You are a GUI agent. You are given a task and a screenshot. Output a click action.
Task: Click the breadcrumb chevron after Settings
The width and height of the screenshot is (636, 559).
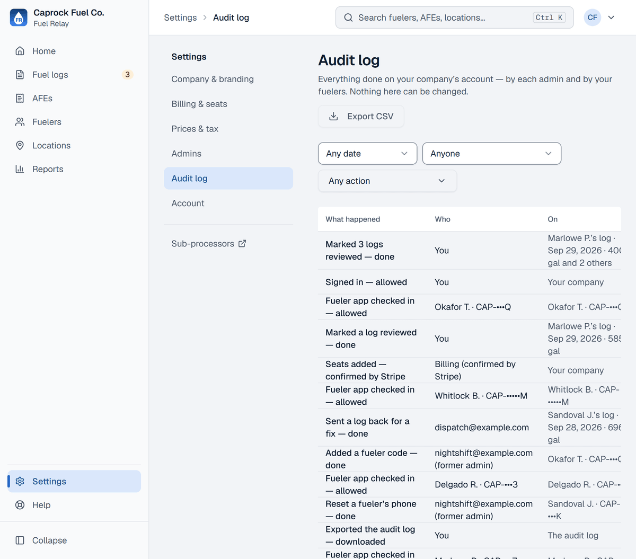point(205,17)
